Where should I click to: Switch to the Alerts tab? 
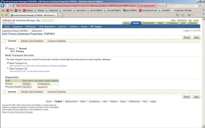(x=161, y=23)
